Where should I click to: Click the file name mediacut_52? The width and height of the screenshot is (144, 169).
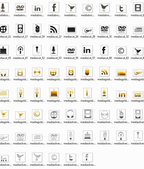pyautogui.click(x=37, y=58)
